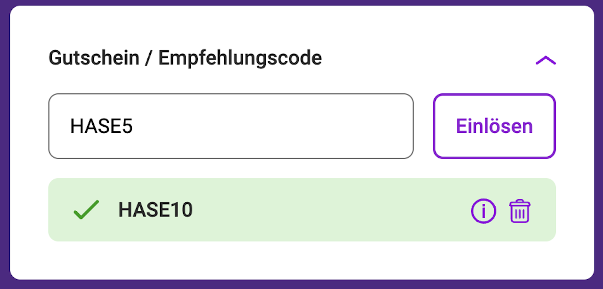Click the Gutschein / Empfehlungscode heading
Screen dimensions: 603x289
pyautogui.click(x=185, y=58)
